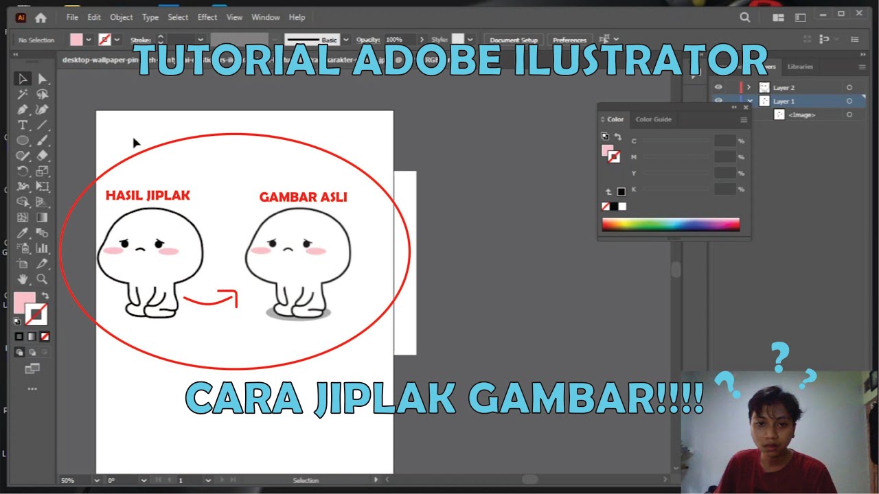879x494 pixels.
Task: Select the Direct Selection tool
Action: pyautogui.click(x=42, y=79)
